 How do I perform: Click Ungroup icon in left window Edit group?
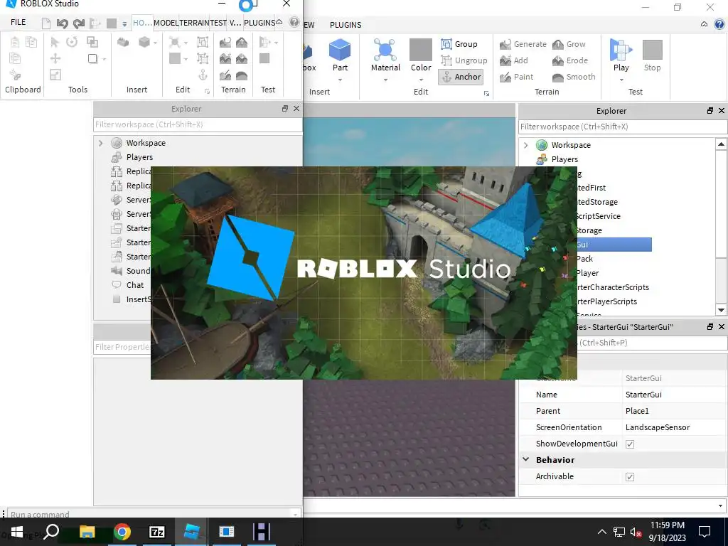[203, 58]
